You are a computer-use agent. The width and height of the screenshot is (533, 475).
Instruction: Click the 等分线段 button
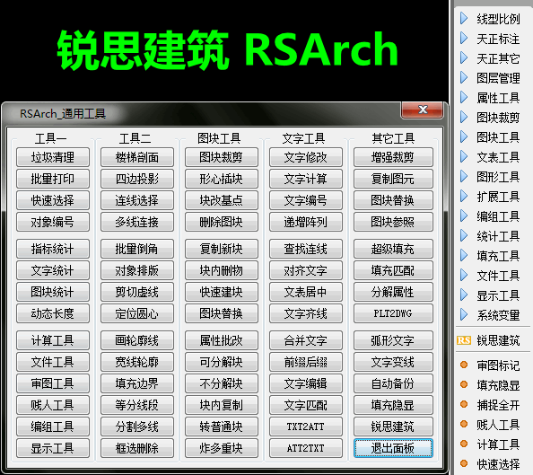(137, 405)
